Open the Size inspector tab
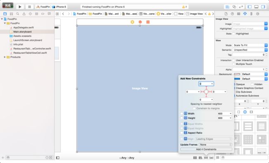269x163 pixels. [251, 14]
